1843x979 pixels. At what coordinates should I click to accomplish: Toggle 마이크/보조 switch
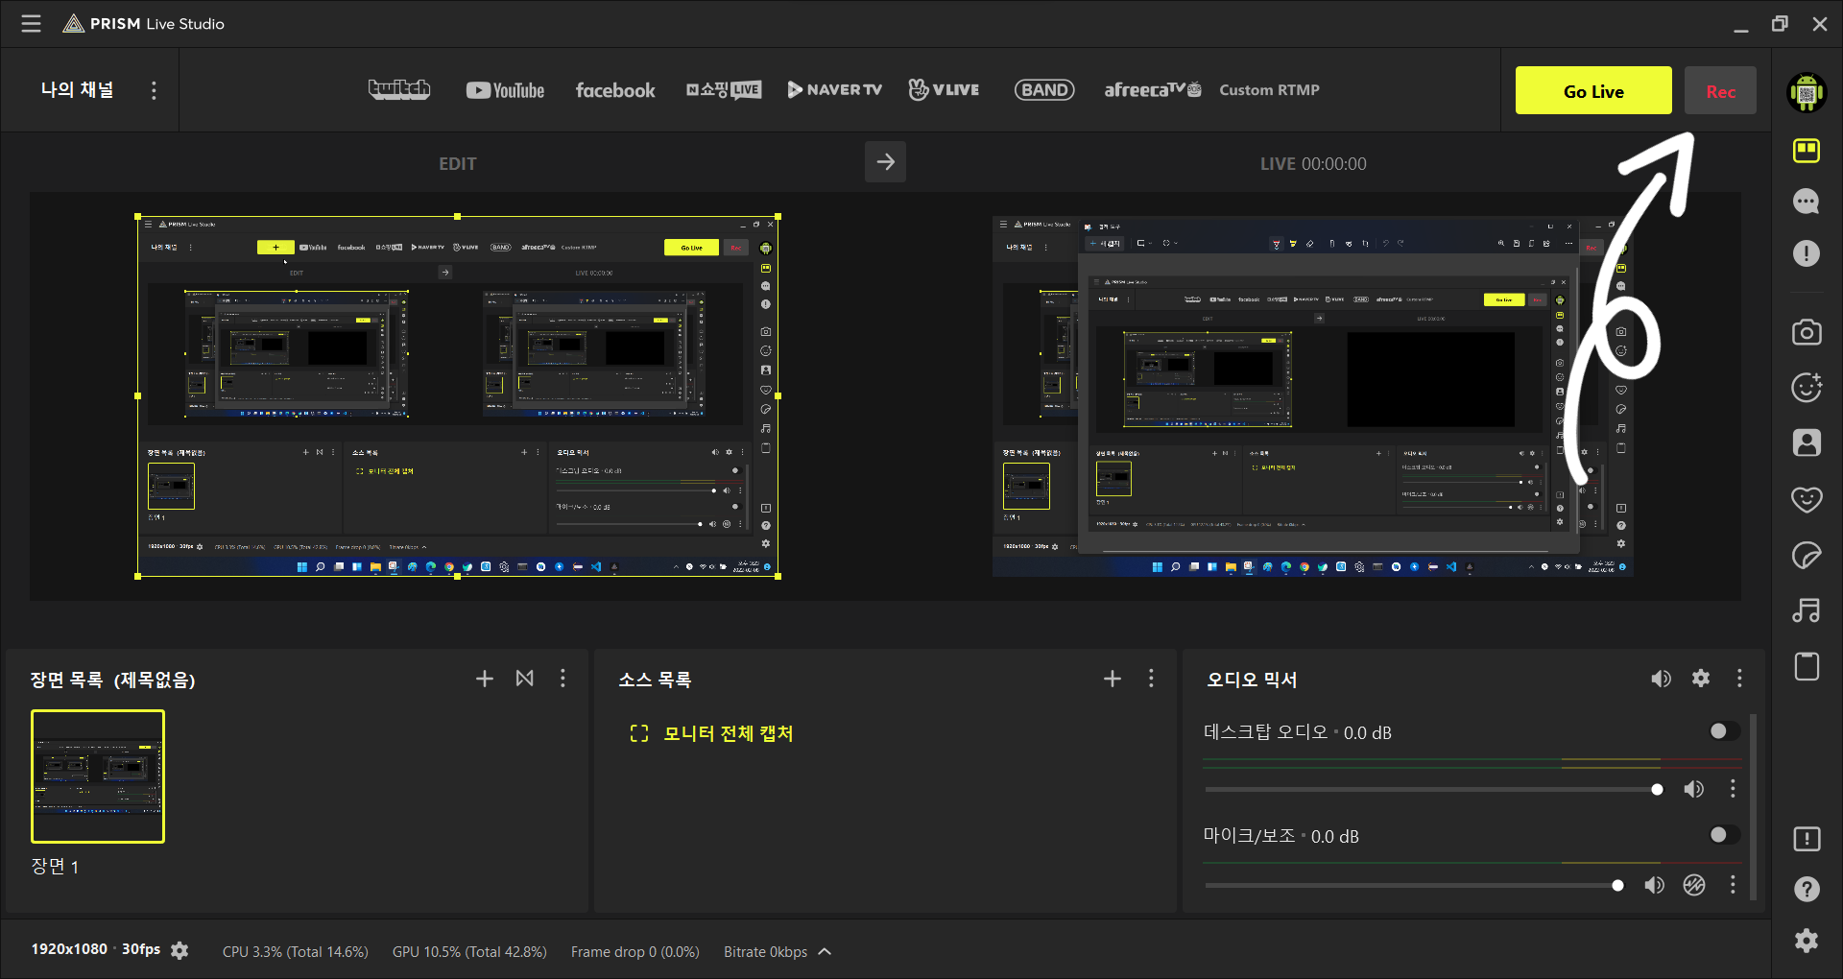pos(1724,835)
